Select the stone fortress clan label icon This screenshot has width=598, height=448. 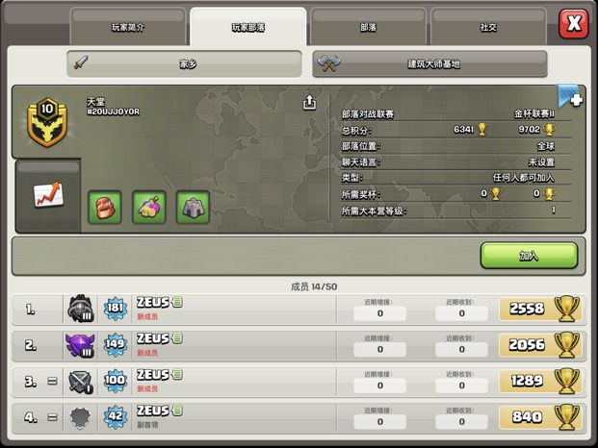click(193, 207)
